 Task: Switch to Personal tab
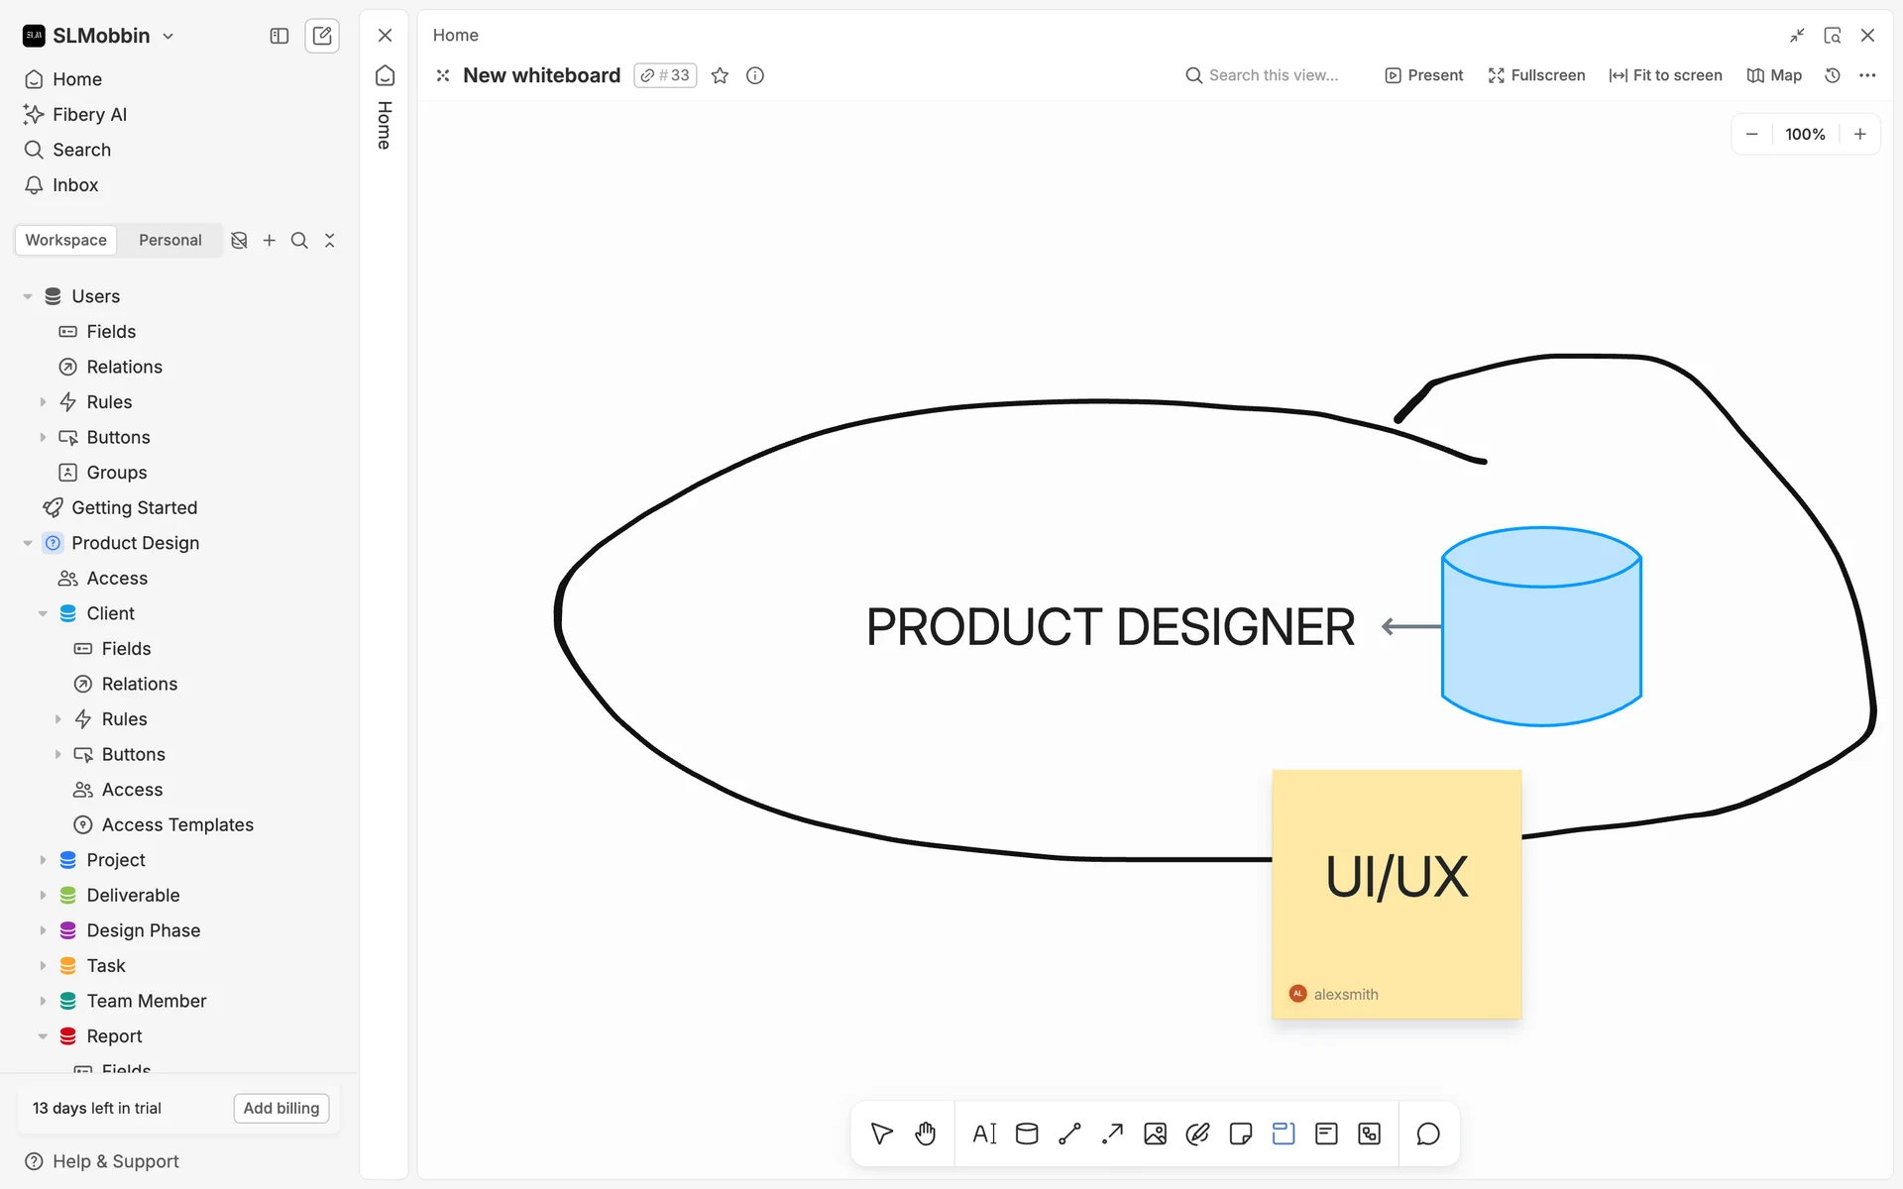(x=169, y=240)
